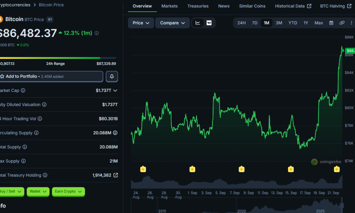Click the Total Supply info icon
The width and height of the screenshot is (355, 213).
(25, 147)
